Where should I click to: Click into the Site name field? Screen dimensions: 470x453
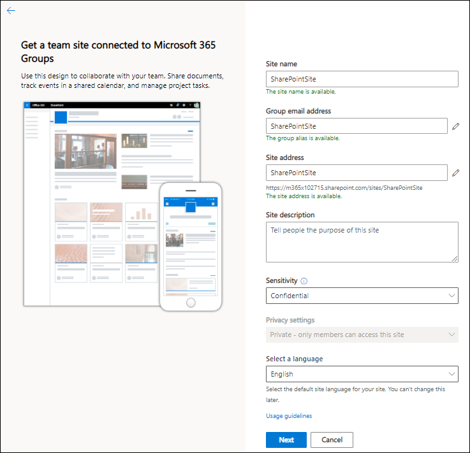[362, 79]
